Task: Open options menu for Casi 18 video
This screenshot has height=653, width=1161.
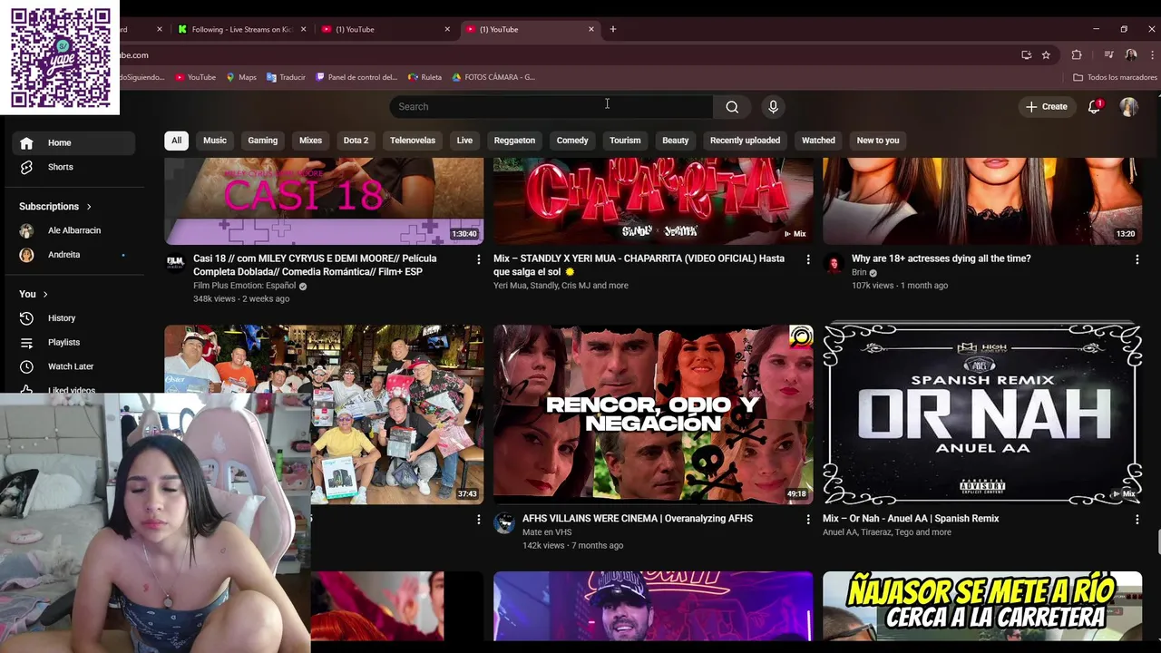Action: coord(479,259)
